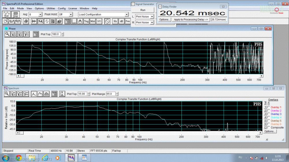This screenshot has height=162, width=289.
Task: Open the L channel Pink Noise dropdown
Action: click(152, 16)
